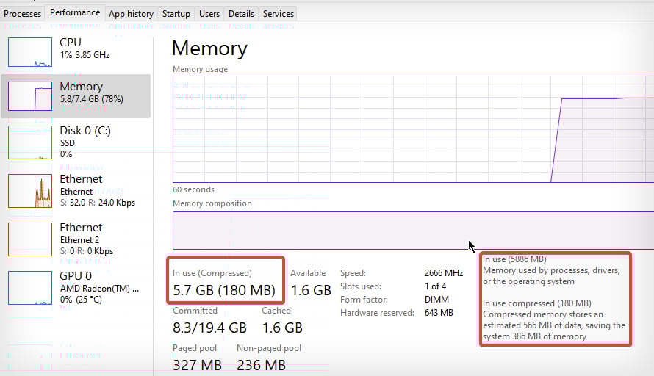Click the Available 1.6 GB value
Image resolution: width=654 pixels, height=376 pixels.
click(311, 290)
